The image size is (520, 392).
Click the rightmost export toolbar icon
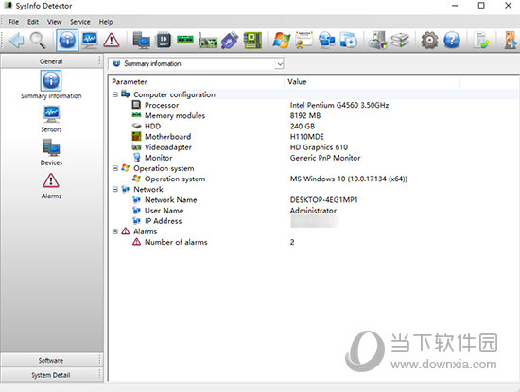point(511,41)
